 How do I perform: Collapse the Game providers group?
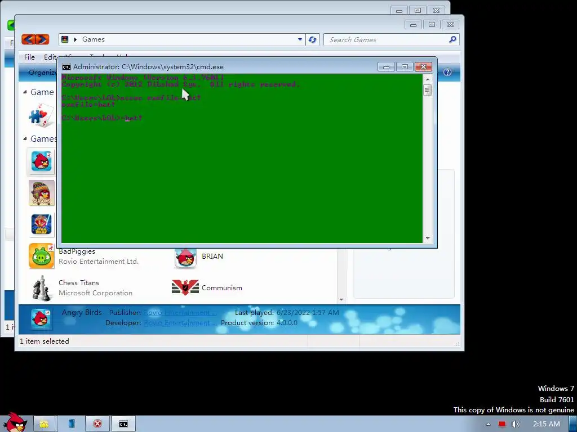(x=25, y=92)
